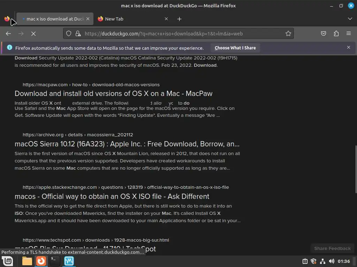Close the New Tab tab
Image resolution: width=357 pixels, height=267 pixels.
pyautogui.click(x=166, y=19)
